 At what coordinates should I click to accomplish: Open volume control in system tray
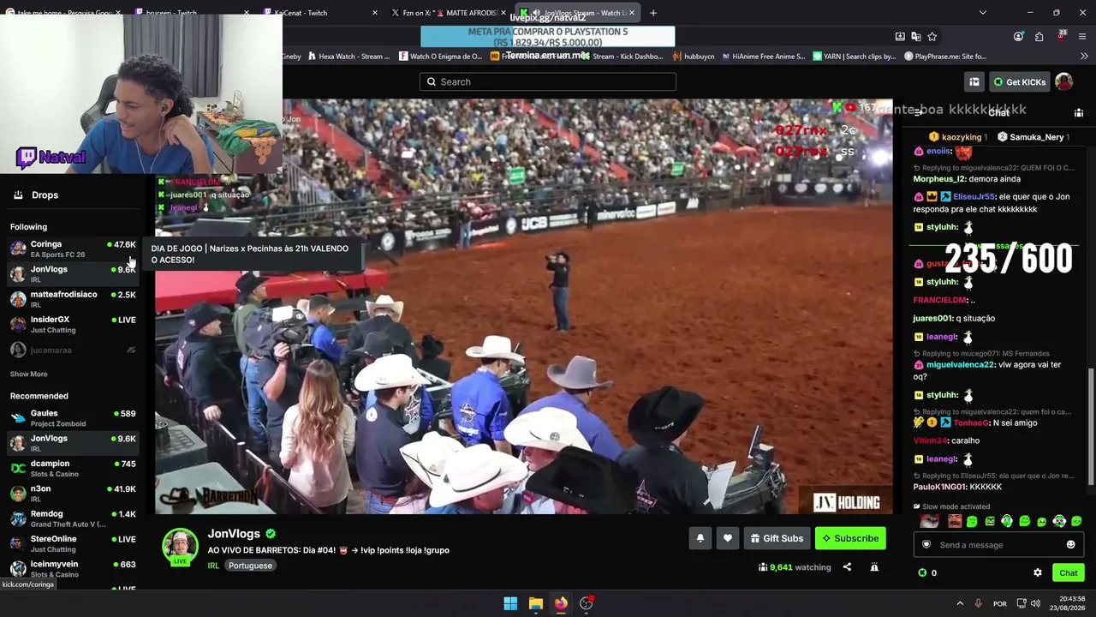coord(1035,603)
